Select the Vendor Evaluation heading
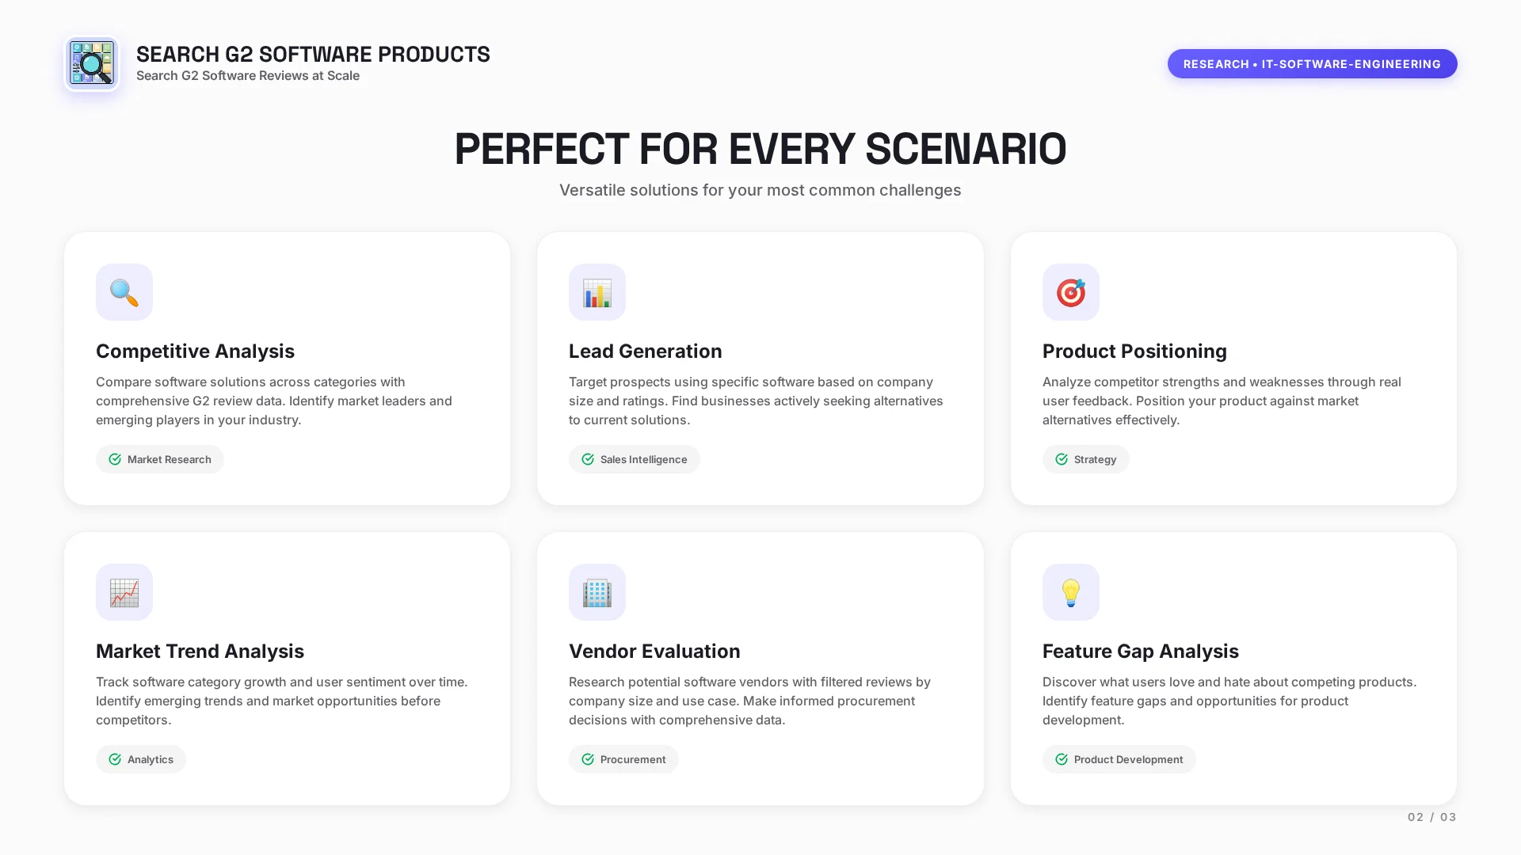 (x=654, y=651)
